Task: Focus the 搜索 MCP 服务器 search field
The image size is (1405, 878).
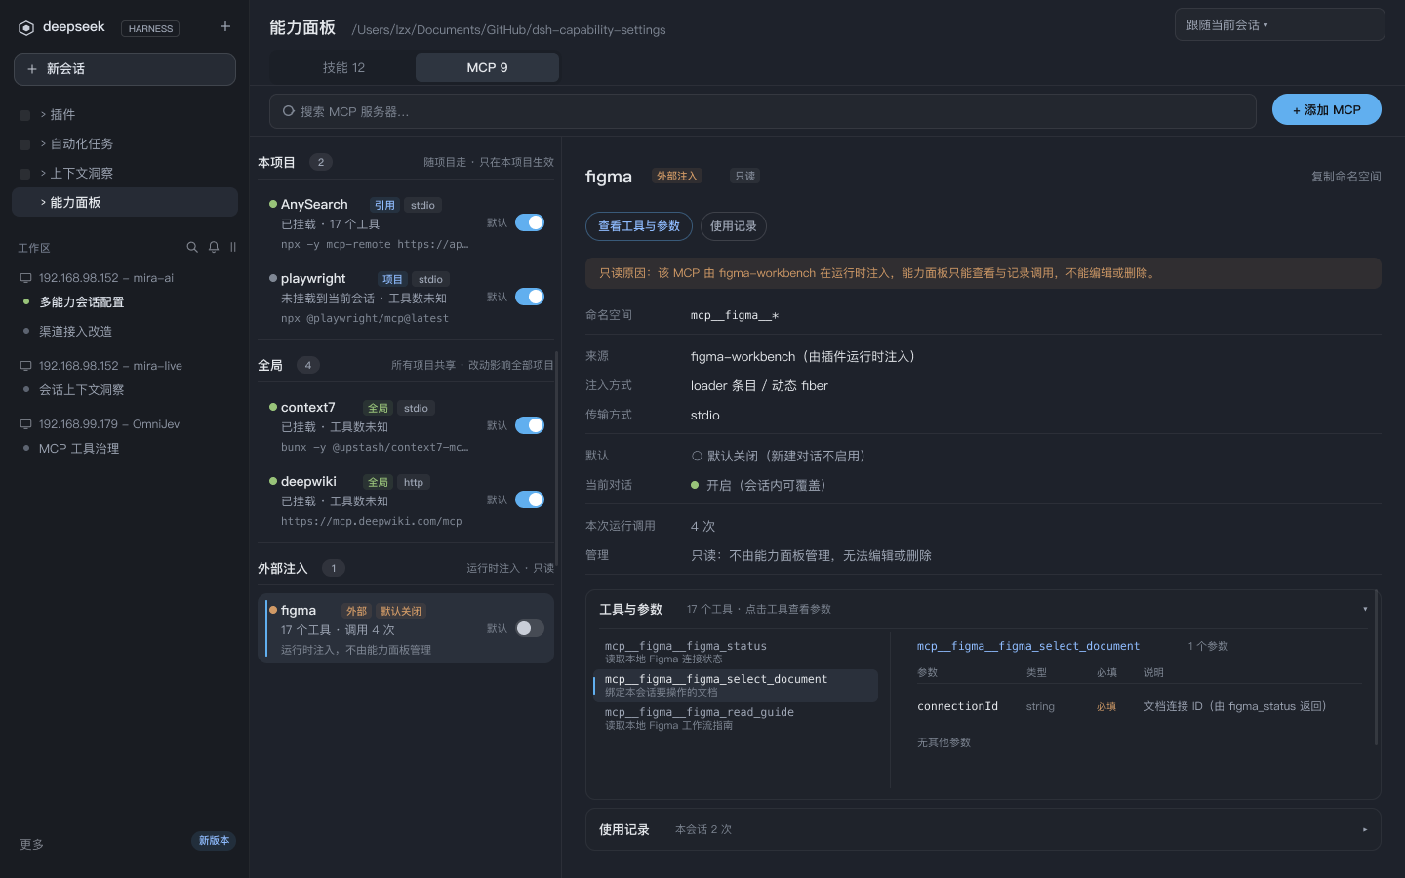Action: pos(762,111)
